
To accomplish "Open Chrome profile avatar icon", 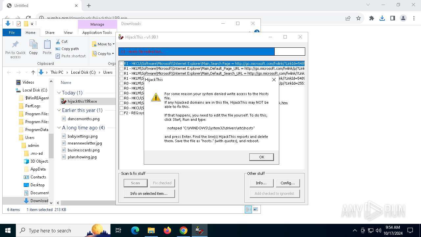I will 403,18.
